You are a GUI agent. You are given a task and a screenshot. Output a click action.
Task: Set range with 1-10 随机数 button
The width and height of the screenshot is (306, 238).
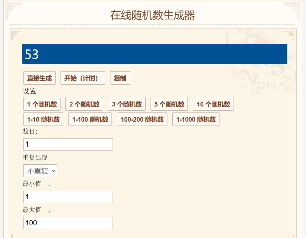click(43, 119)
